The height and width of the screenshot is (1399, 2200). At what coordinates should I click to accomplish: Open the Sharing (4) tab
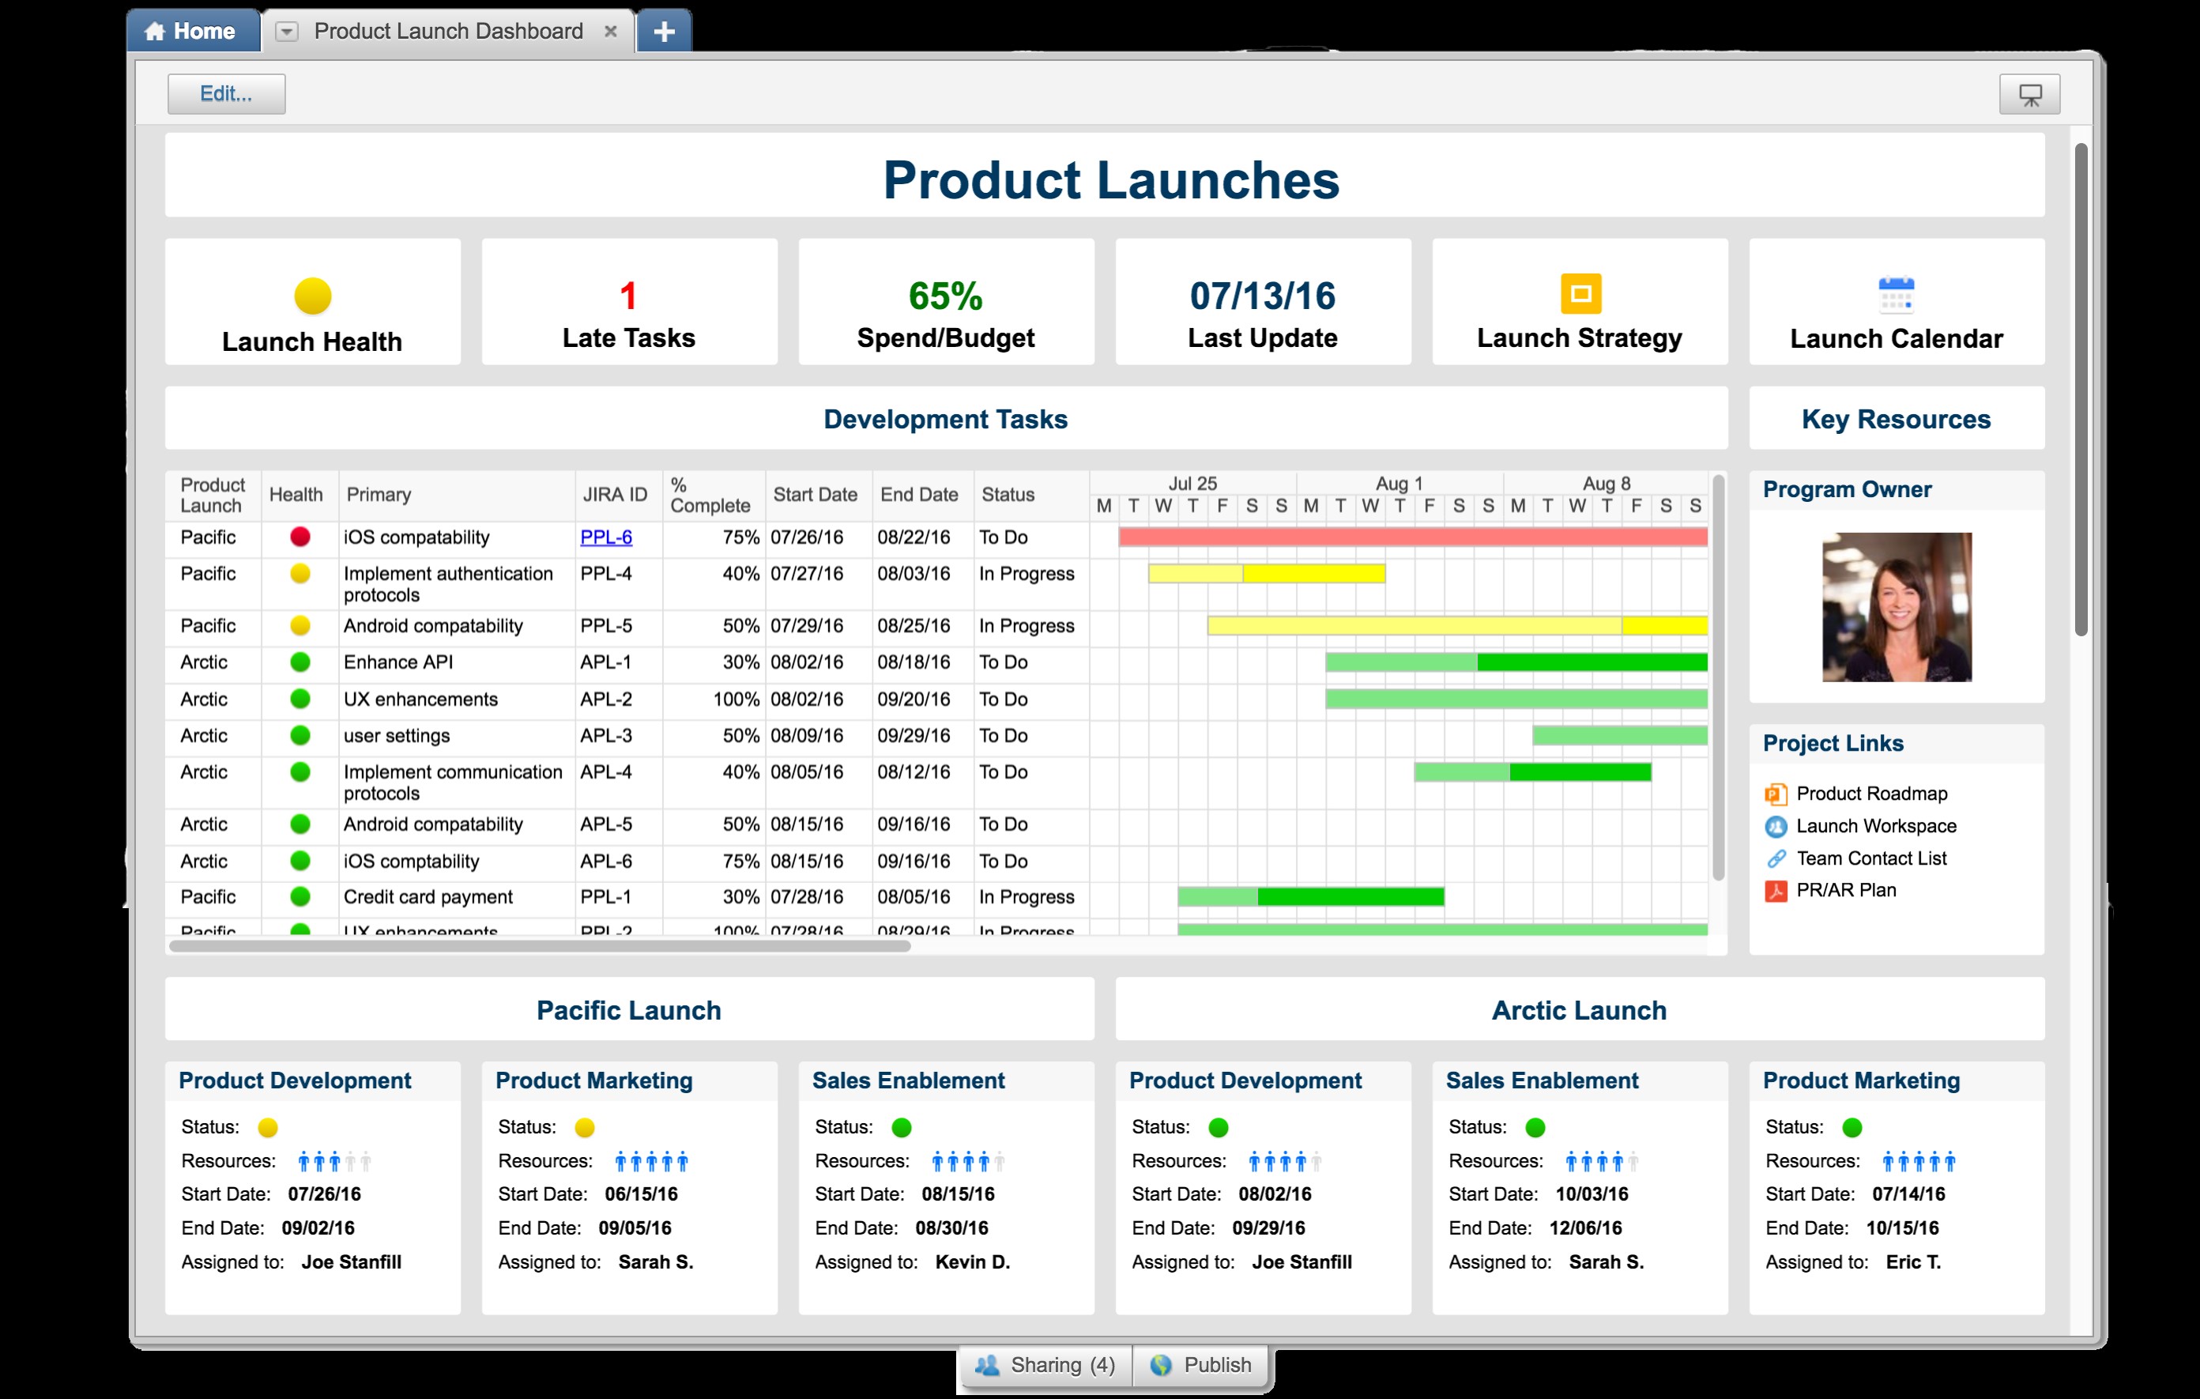click(x=1045, y=1365)
